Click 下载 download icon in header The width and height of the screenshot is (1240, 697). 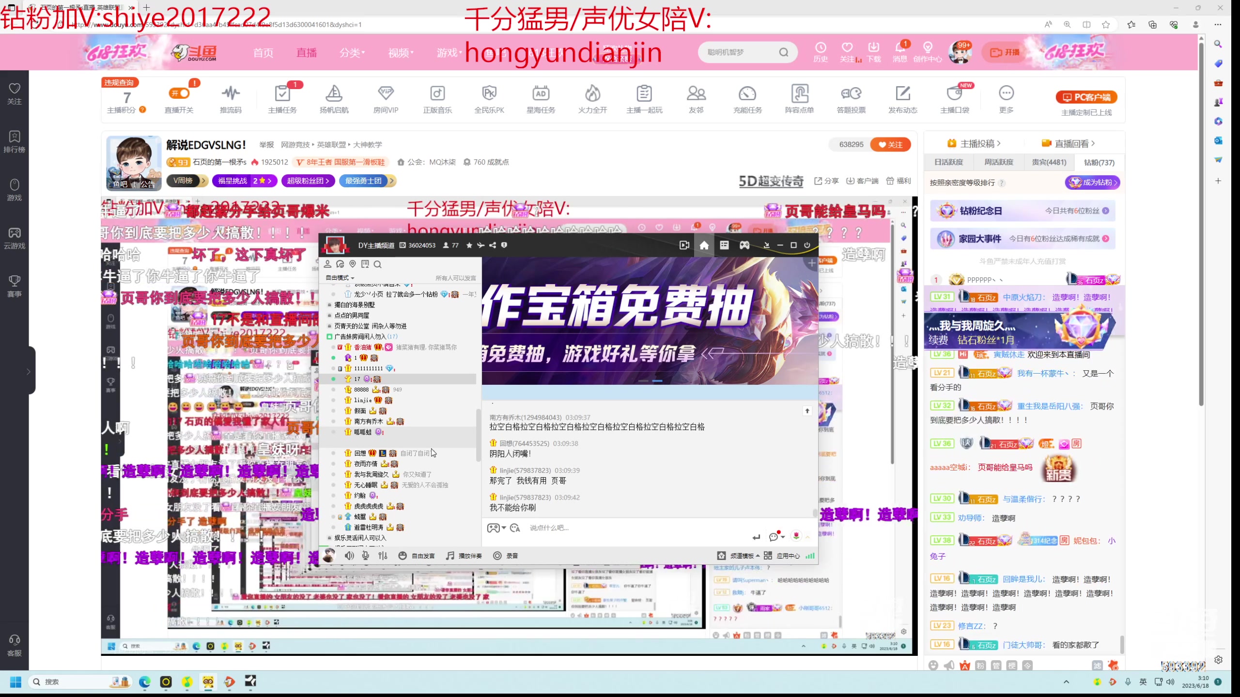click(x=874, y=52)
